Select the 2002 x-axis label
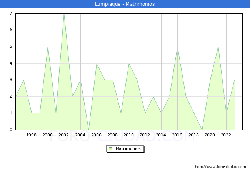Image resolution: width=250 pixels, height=173 pixels. 63,135
